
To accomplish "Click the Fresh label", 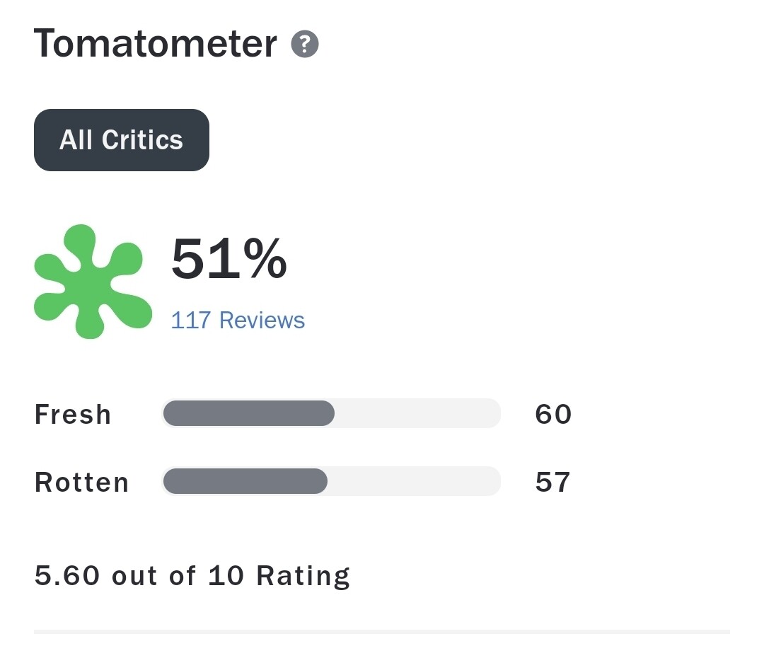I will coord(73,415).
